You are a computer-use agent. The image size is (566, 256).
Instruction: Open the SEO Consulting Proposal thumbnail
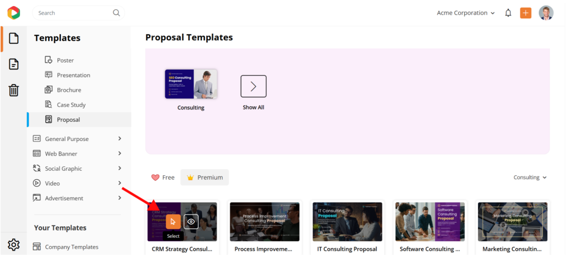click(191, 84)
